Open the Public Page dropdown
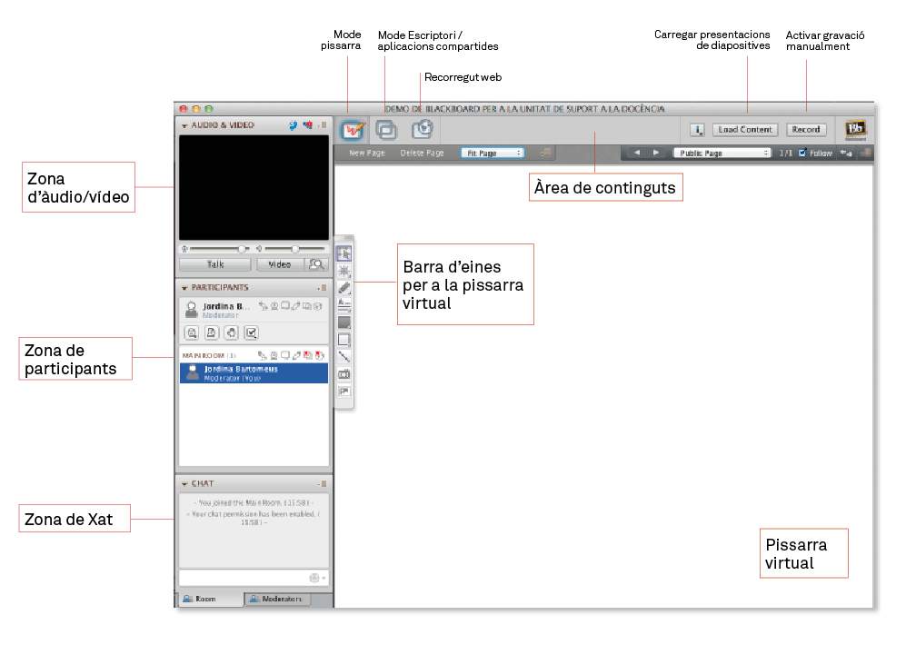Viewport: 916px width, 645px height. [722, 154]
